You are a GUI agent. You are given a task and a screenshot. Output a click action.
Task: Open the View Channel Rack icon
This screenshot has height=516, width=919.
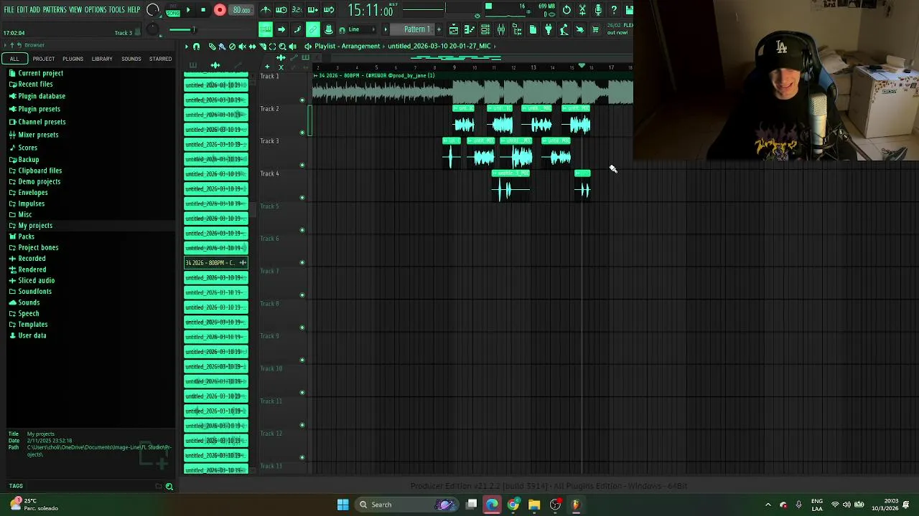[485, 29]
